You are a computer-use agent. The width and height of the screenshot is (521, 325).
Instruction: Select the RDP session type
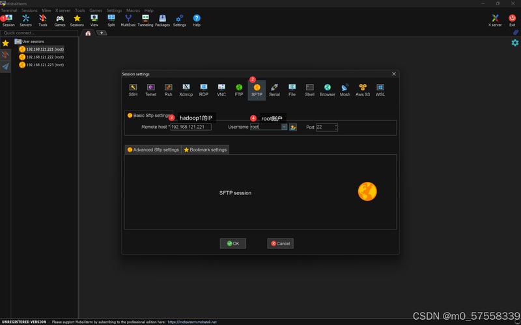204,90
